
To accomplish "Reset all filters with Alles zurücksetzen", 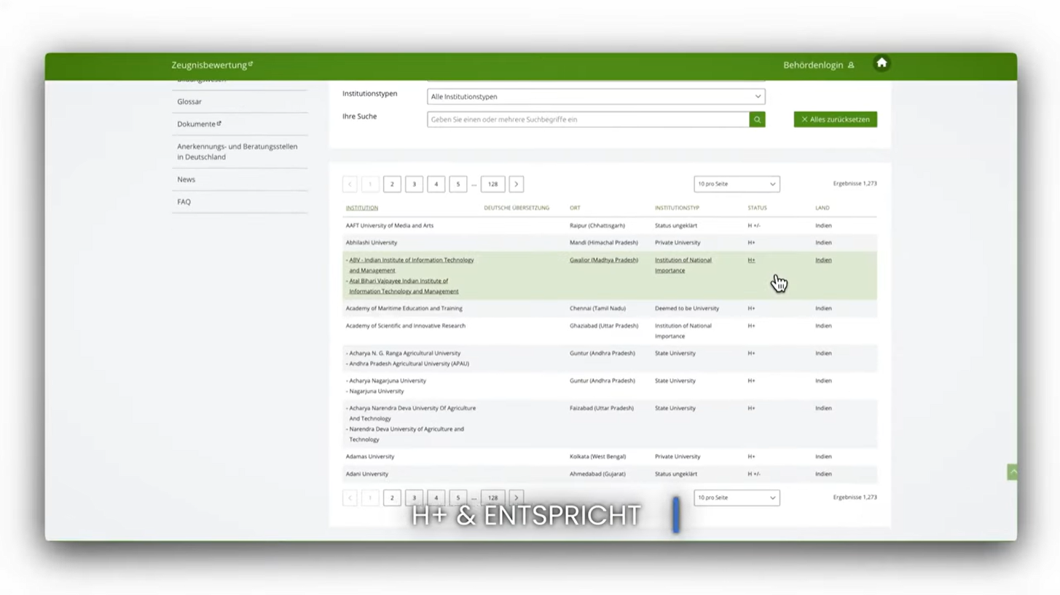I will click(x=835, y=119).
